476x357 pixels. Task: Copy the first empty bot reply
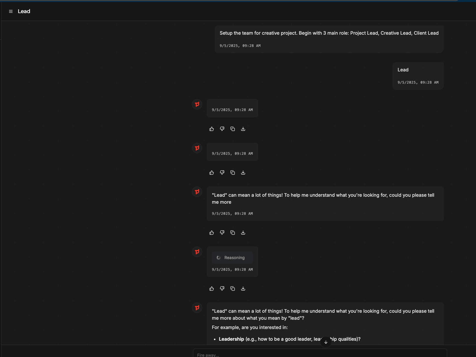(x=233, y=129)
